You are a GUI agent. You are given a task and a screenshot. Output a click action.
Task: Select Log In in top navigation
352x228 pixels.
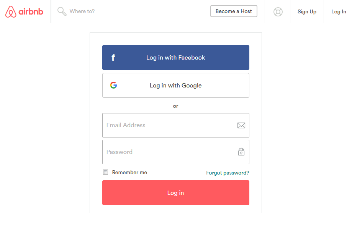pos(339,11)
